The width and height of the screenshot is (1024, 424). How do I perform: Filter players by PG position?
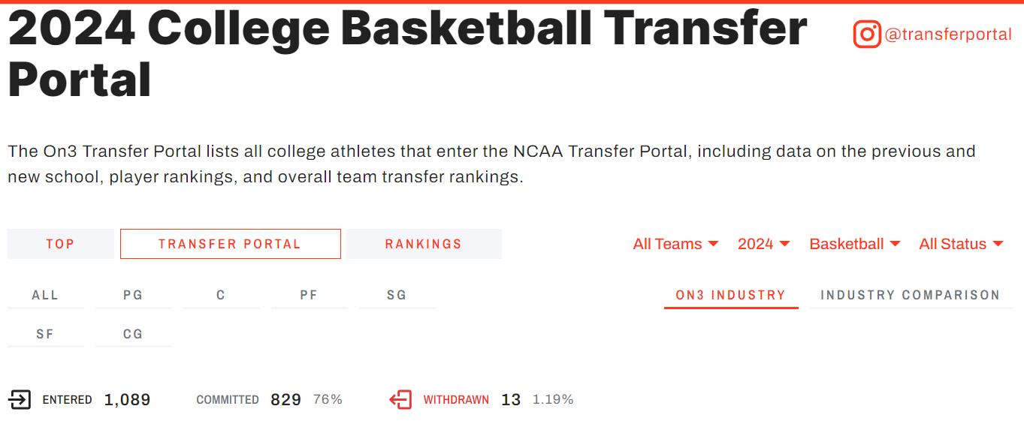[x=133, y=296]
